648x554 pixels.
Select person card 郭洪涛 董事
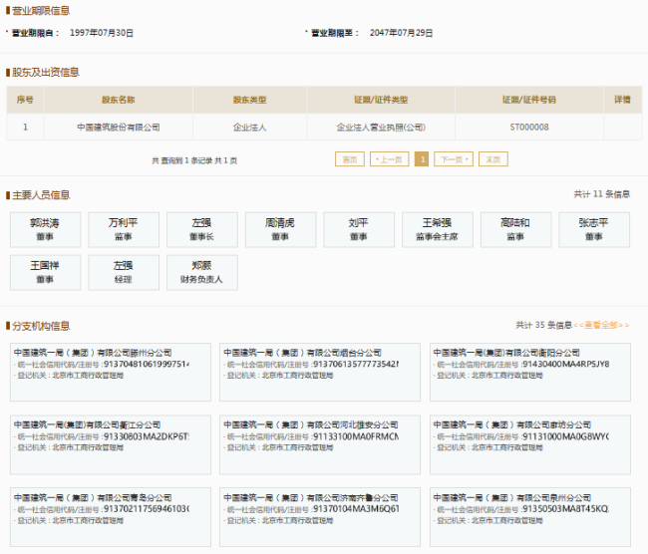coord(45,230)
